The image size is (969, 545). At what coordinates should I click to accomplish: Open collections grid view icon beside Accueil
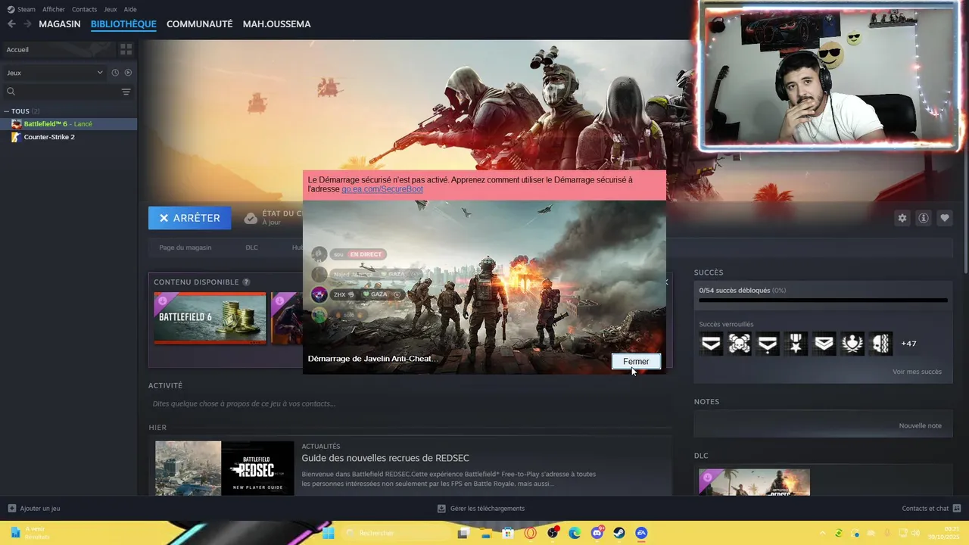126,49
